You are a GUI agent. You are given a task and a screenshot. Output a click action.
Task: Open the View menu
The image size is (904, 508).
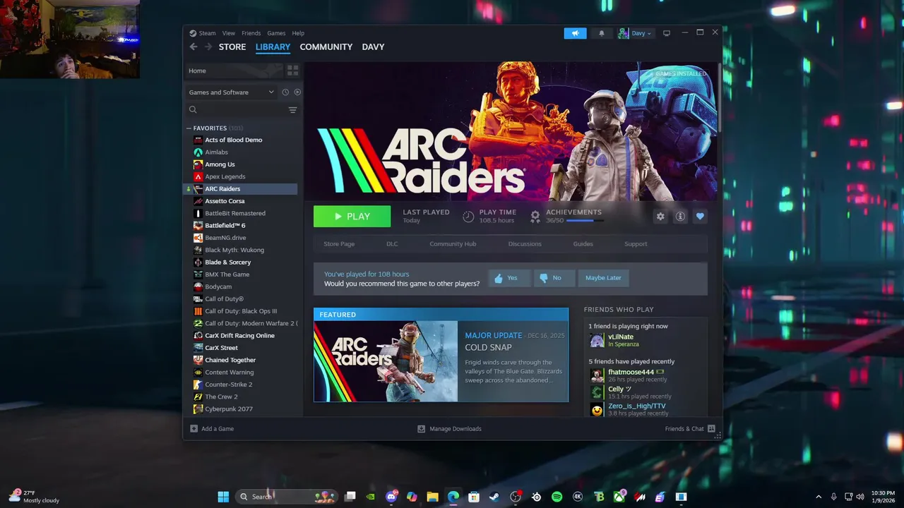tap(229, 33)
